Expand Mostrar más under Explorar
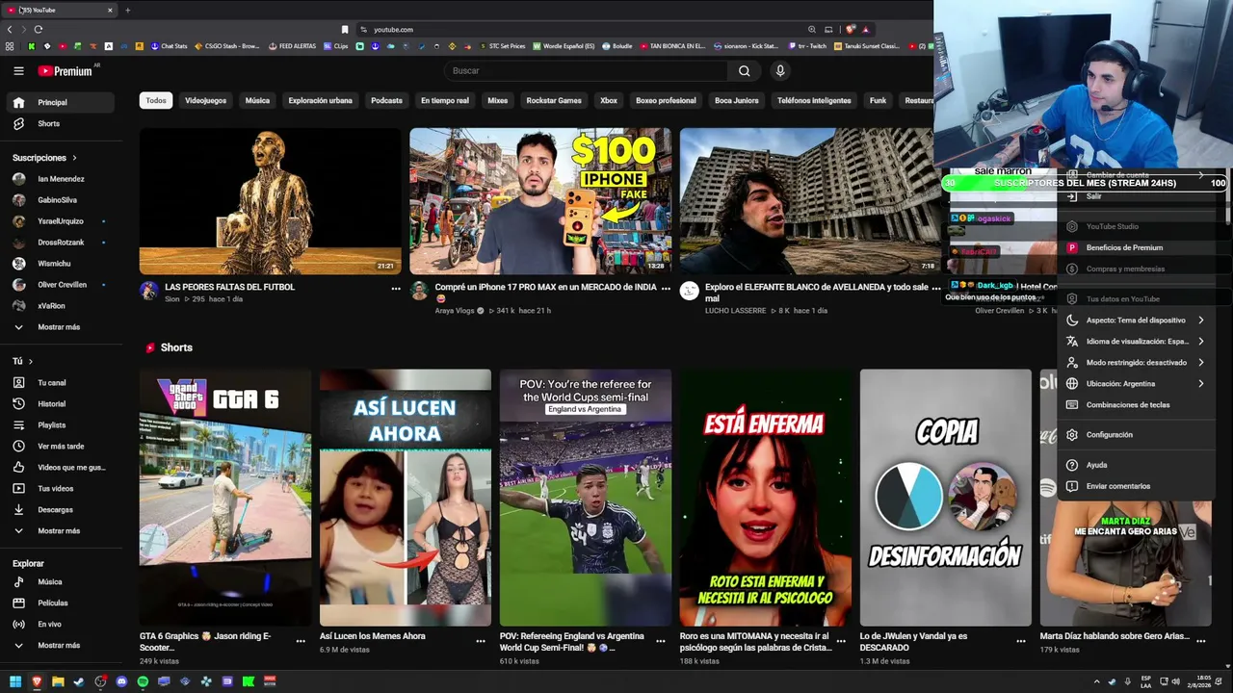Image resolution: width=1233 pixels, height=693 pixels. [59, 646]
